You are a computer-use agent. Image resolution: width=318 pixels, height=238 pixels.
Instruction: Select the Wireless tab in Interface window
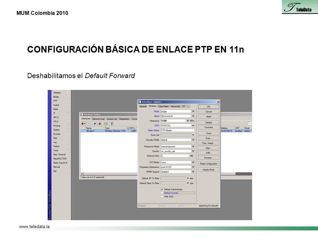pyautogui.click(x=152, y=106)
